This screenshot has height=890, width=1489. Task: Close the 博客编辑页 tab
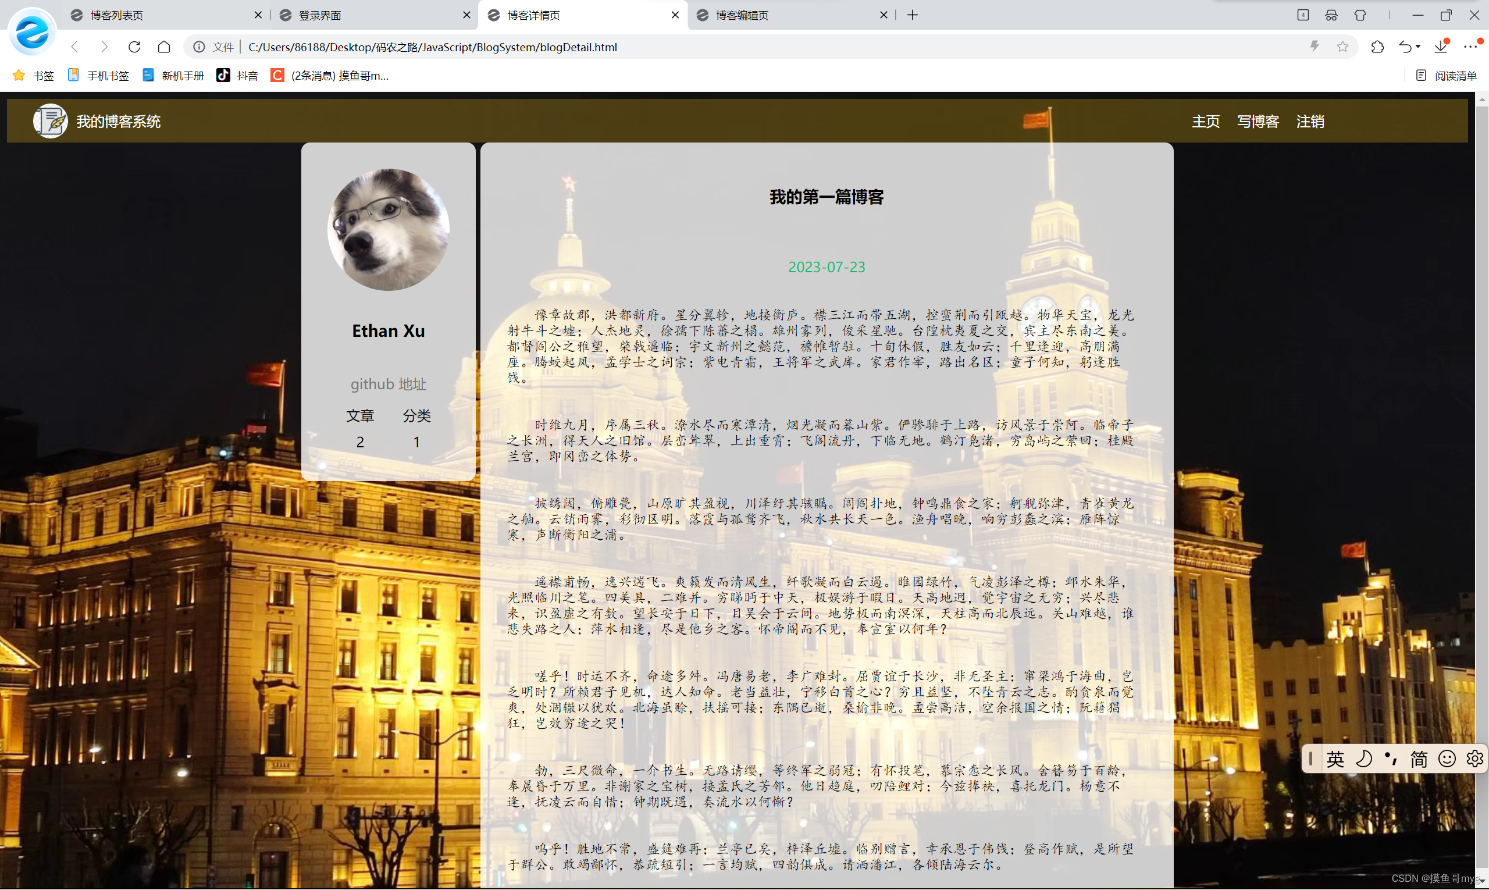click(x=884, y=15)
